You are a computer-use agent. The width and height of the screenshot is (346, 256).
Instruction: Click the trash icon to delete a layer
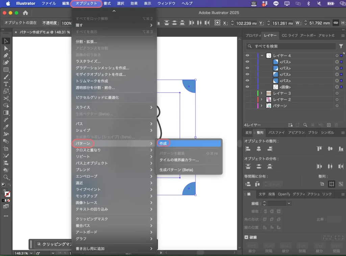point(337,125)
